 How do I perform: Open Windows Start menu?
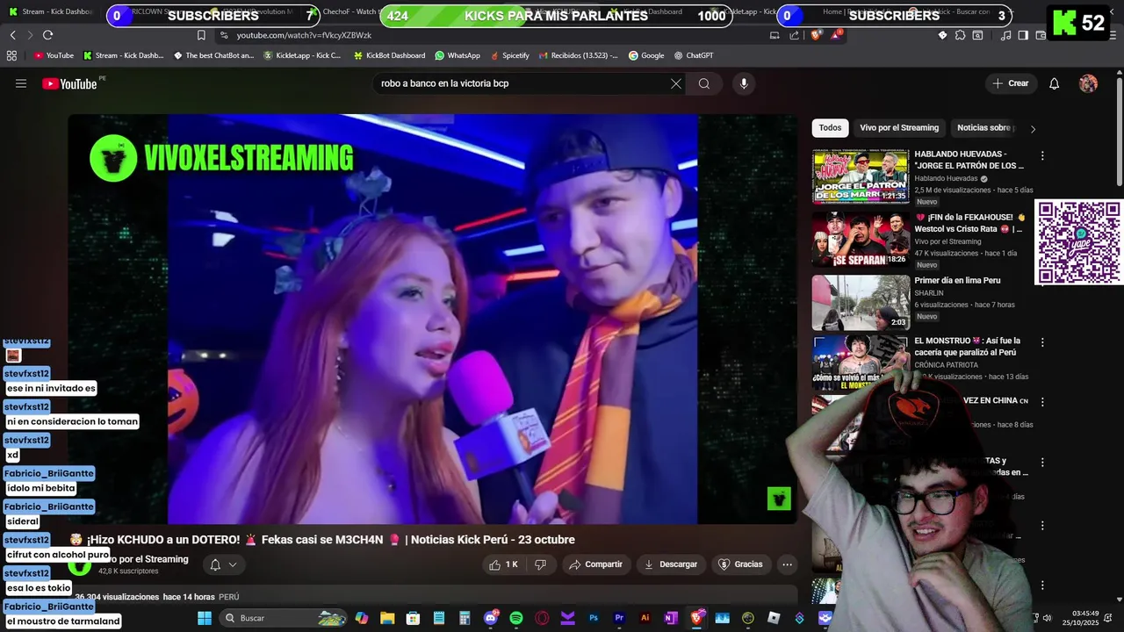(205, 618)
